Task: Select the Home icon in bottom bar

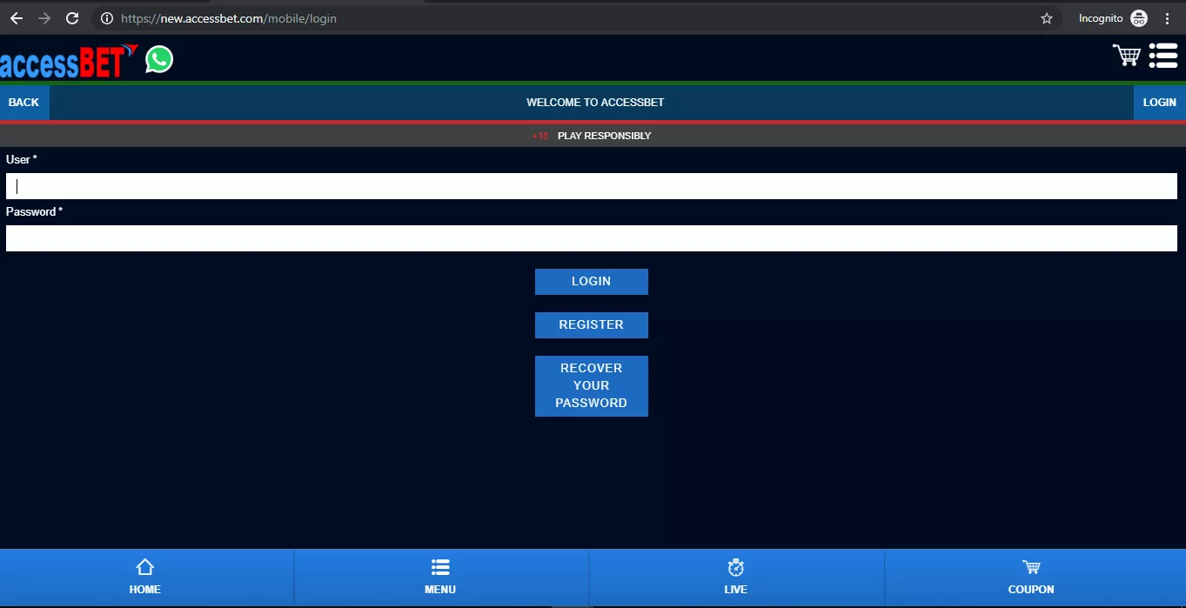Action: click(144, 577)
